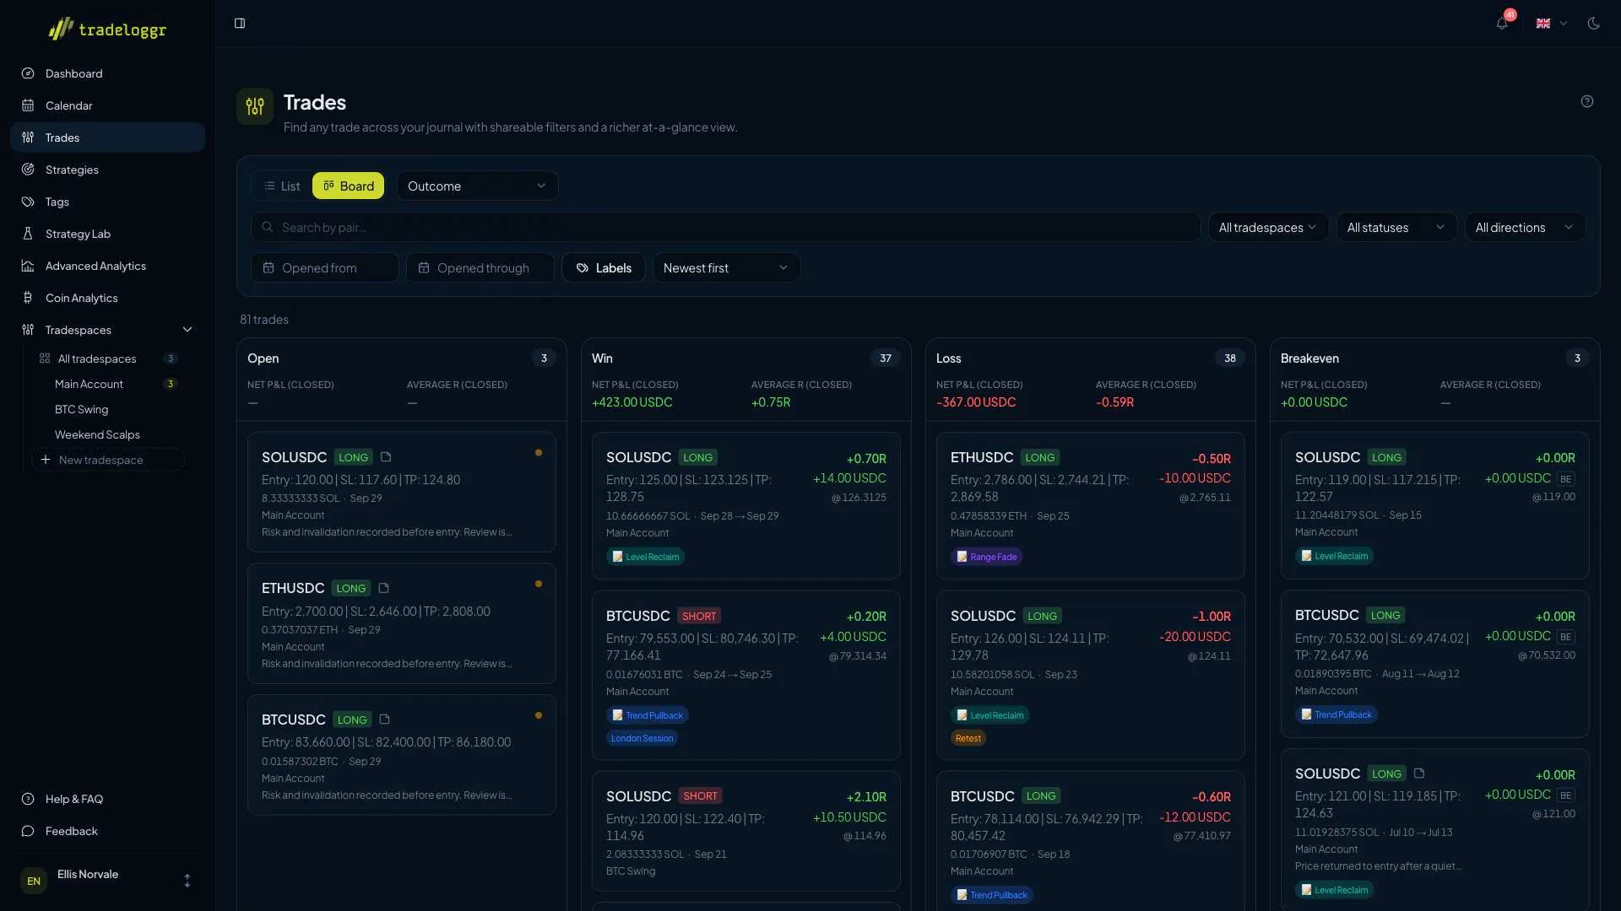Click Level Reclaim tag on SOLUSDC -1.00R

point(989,715)
